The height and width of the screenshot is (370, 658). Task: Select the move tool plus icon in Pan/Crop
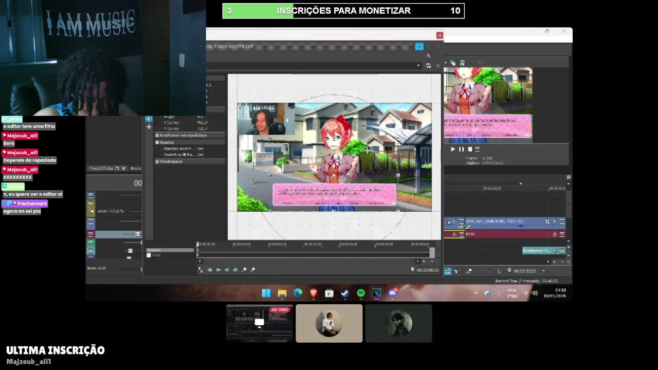point(149,127)
